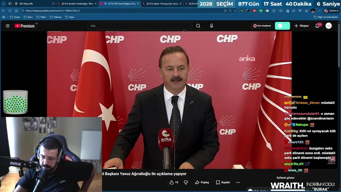The height and width of the screenshot is (192, 341).
Task: Click the media control music note icon
Action: [287, 11]
